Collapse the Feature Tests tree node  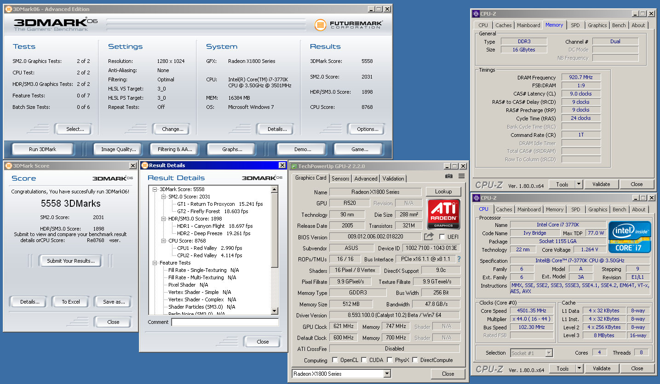tap(155, 263)
